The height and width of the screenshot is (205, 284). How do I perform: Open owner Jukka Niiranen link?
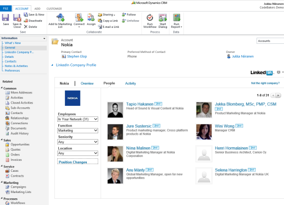coord(243,56)
